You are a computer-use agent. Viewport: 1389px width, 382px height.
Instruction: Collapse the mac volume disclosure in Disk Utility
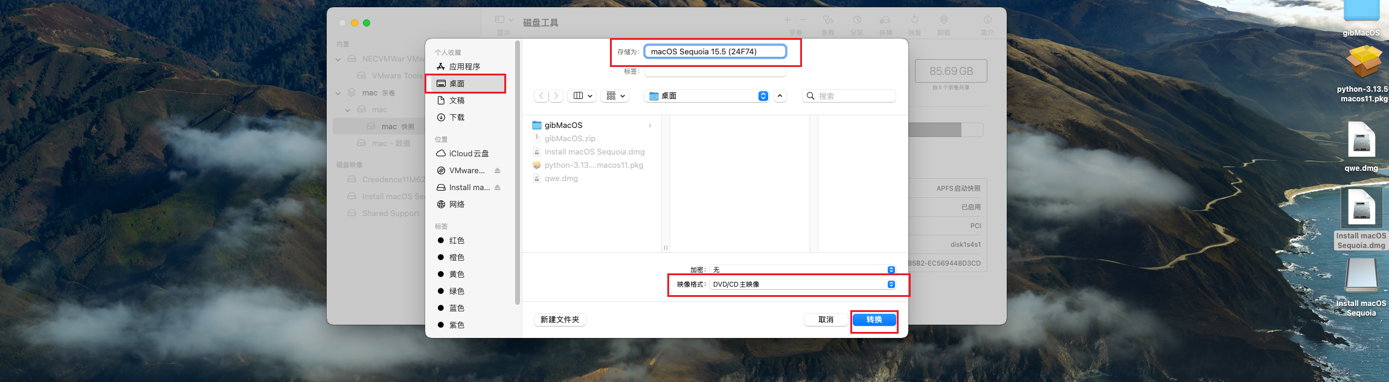click(348, 110)
